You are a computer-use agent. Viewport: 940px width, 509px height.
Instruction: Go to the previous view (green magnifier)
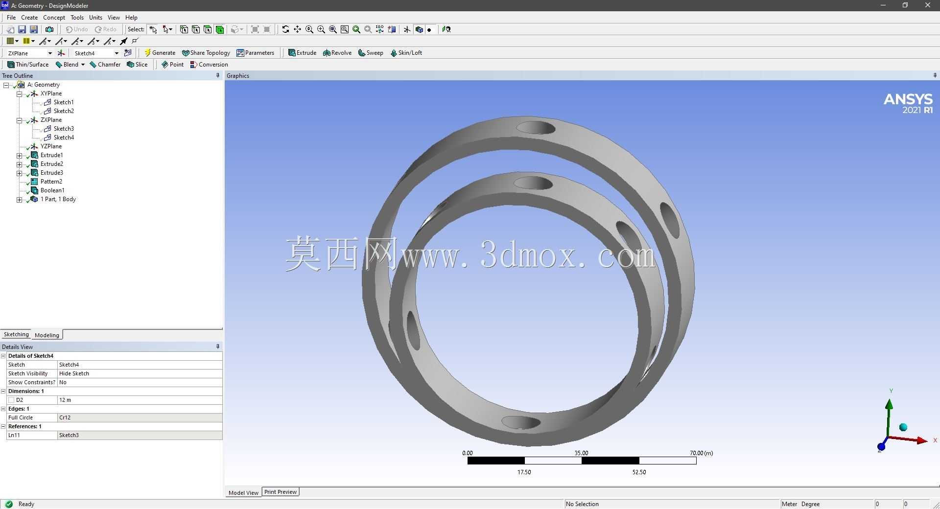pyautogui.click(x=356, y=29)
